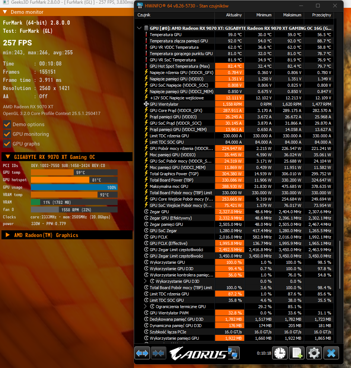This screenshot has height=368, width=351.
Task: Click the clock icon beside Dedykowana pamięć GPU D3D
Action: (x=146, y=319)
